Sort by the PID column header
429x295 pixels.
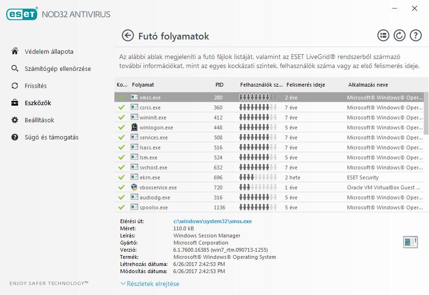pos(219,85)
